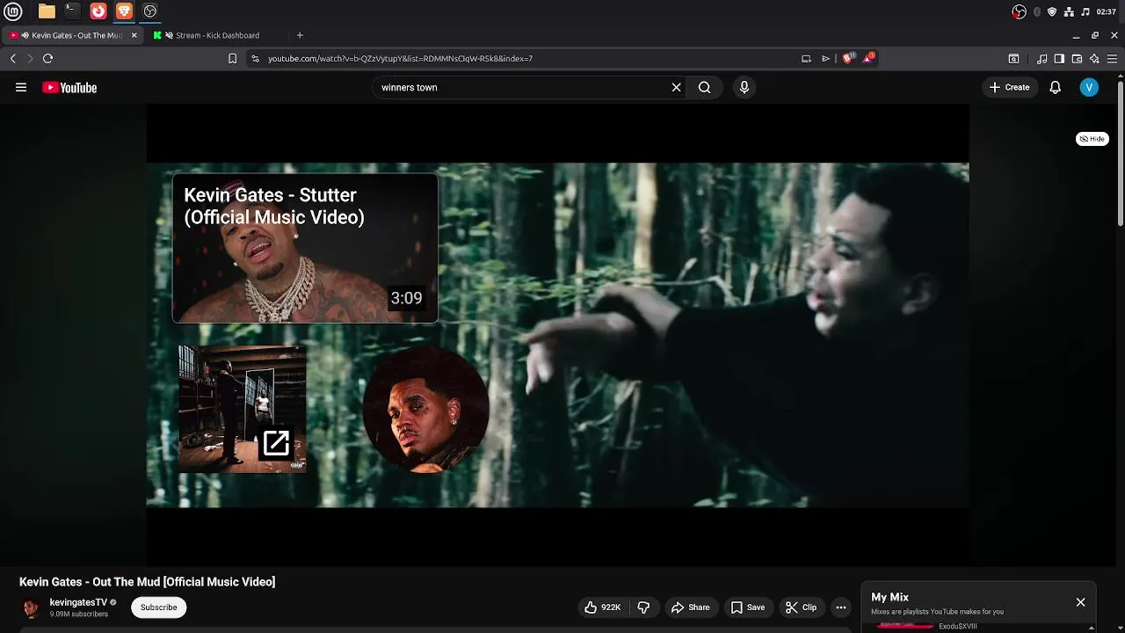
Task: Hide the end screen cards
Action: [1092, 139]
